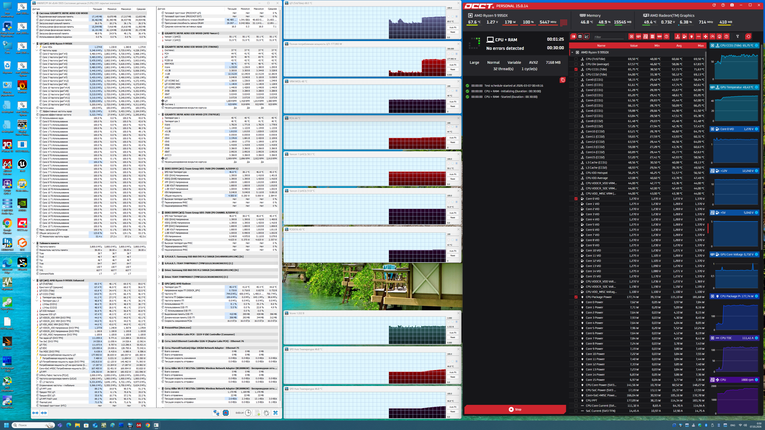
Task: Expand the Core VIDs tree node in HWiNFO
Action: 37,47
